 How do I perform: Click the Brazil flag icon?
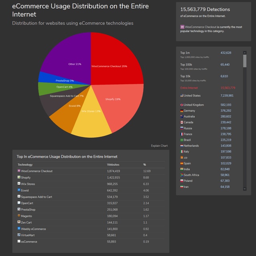(182, 140)
